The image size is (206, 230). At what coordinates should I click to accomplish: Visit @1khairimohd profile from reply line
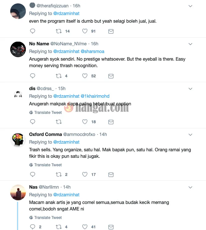95,96
